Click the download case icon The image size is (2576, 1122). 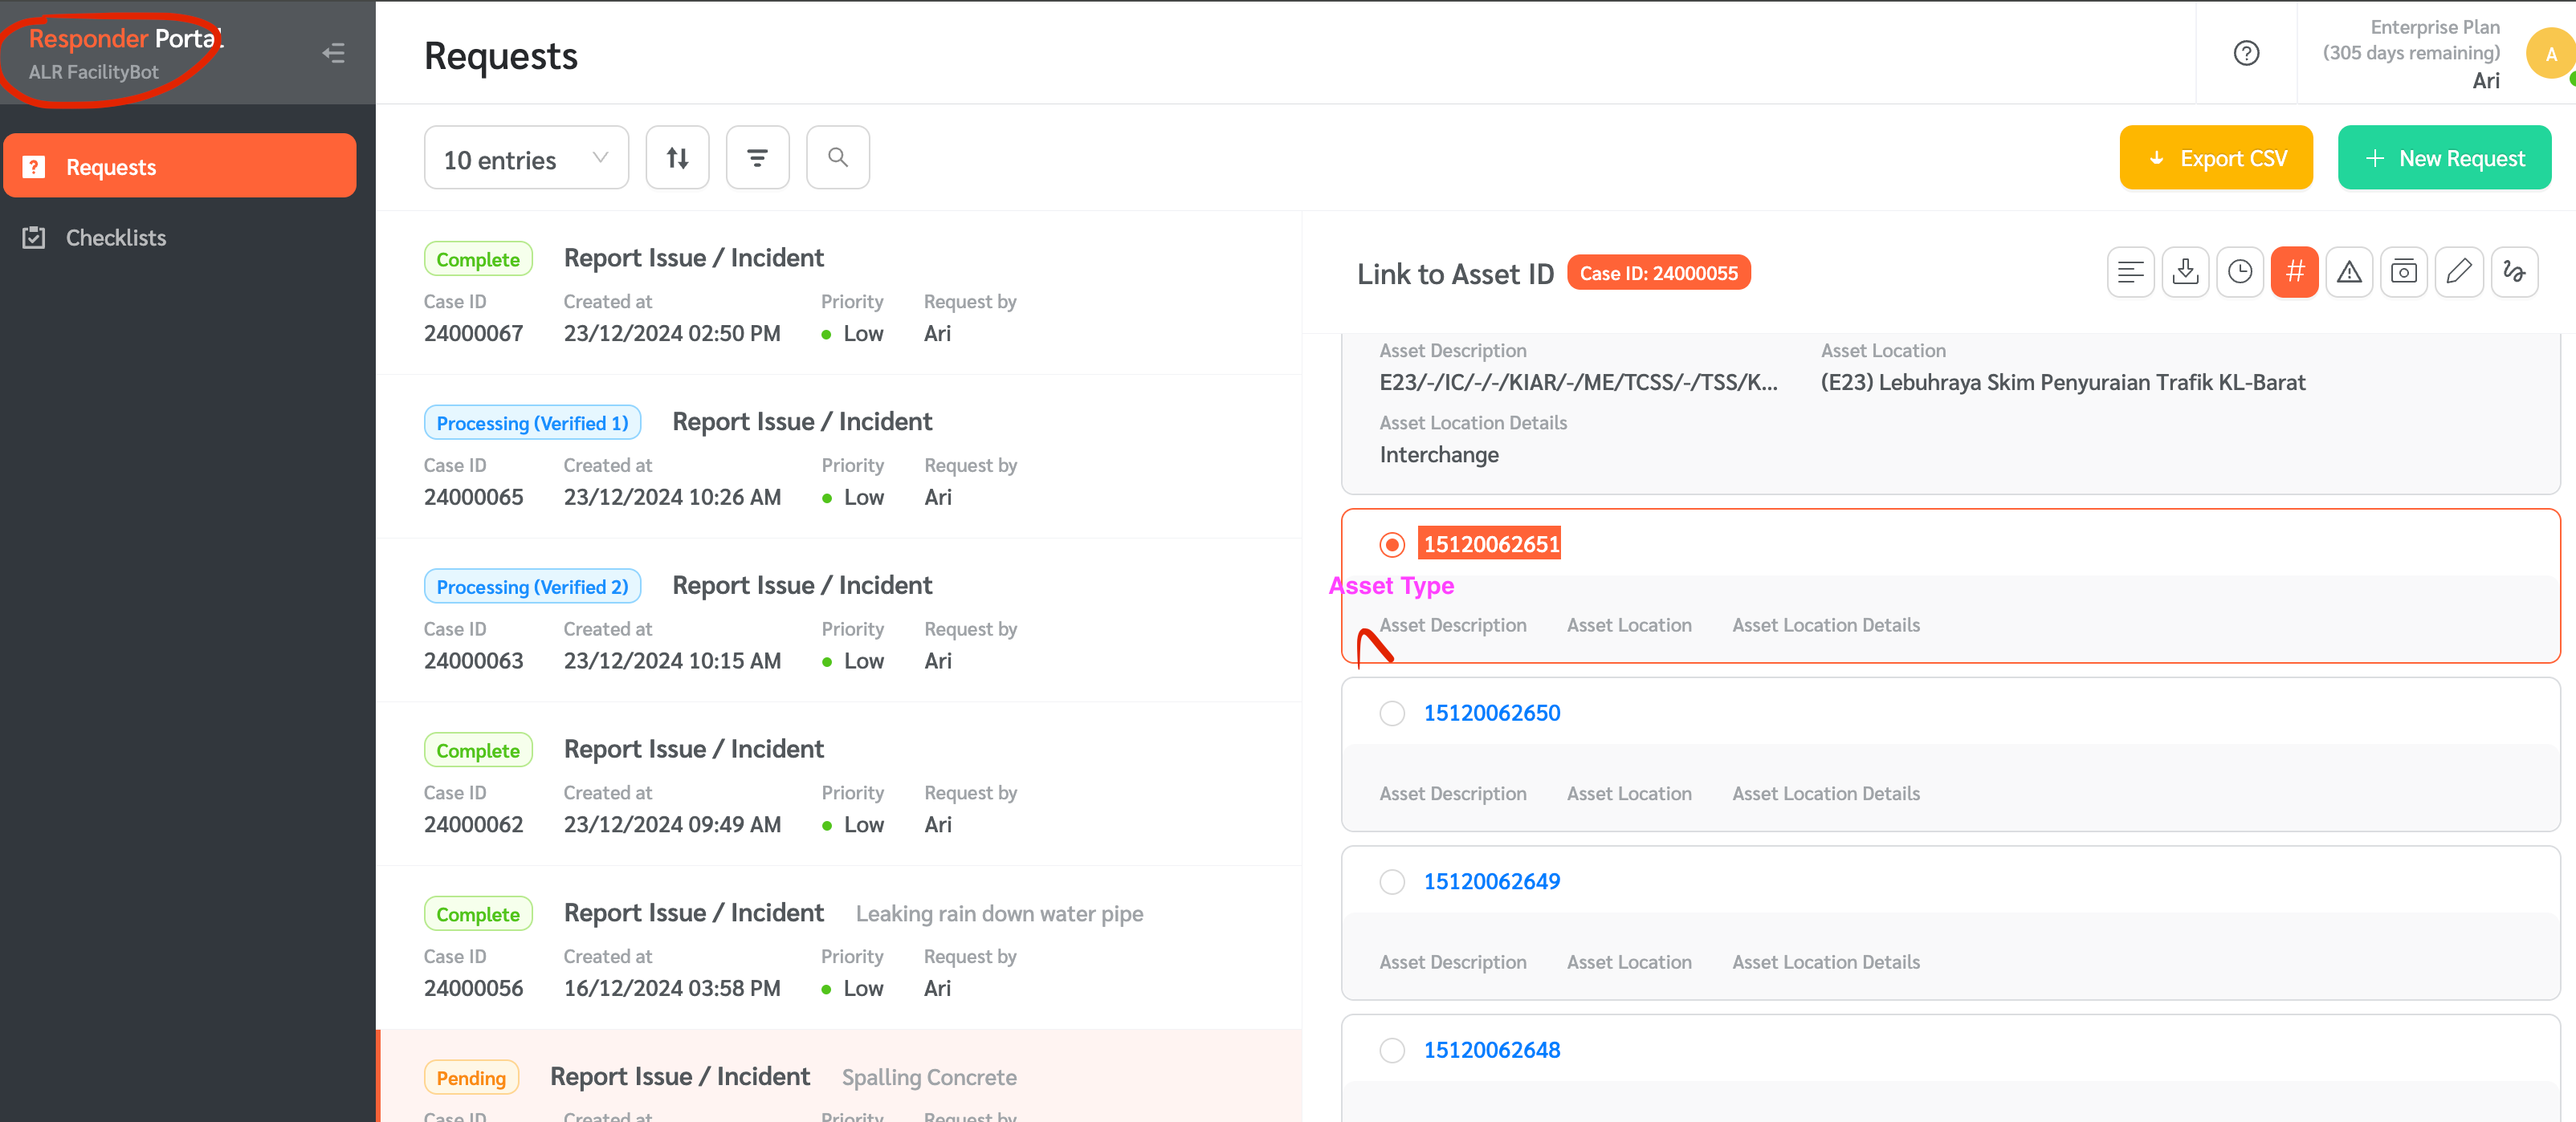(x=2185, y=272)
